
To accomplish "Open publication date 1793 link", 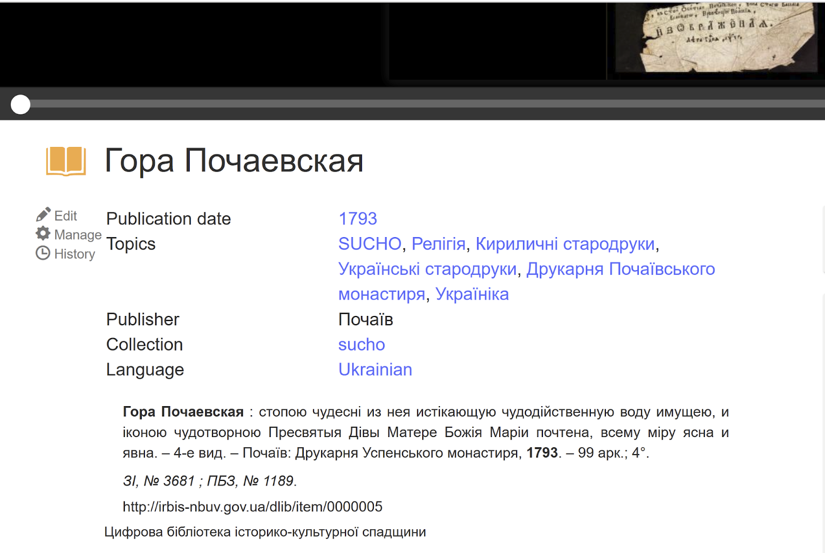I will point(358,219).
